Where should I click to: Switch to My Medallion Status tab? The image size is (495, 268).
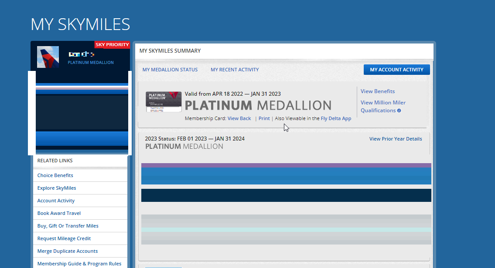pyautogui.click(x=170, y=70)
